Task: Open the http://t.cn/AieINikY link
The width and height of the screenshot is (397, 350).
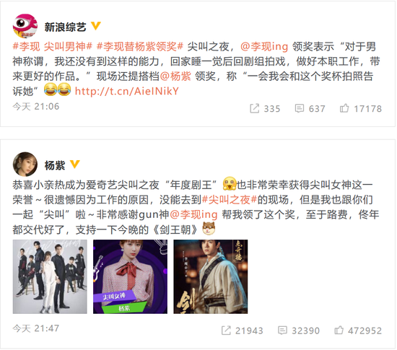Action: coord(127,91)
